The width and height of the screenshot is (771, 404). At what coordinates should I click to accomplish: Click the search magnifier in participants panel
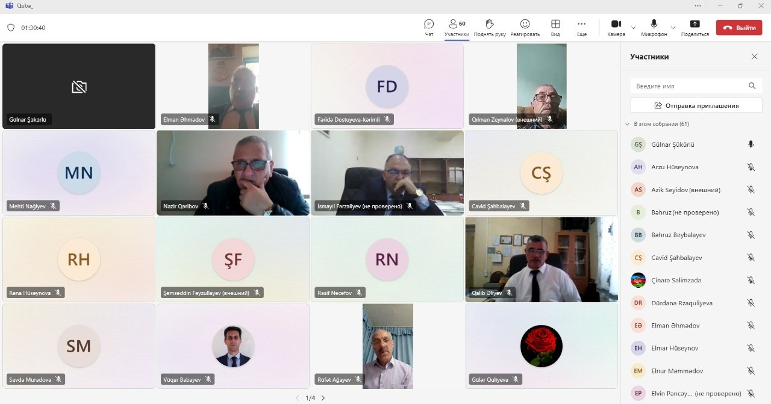point(752,86)
